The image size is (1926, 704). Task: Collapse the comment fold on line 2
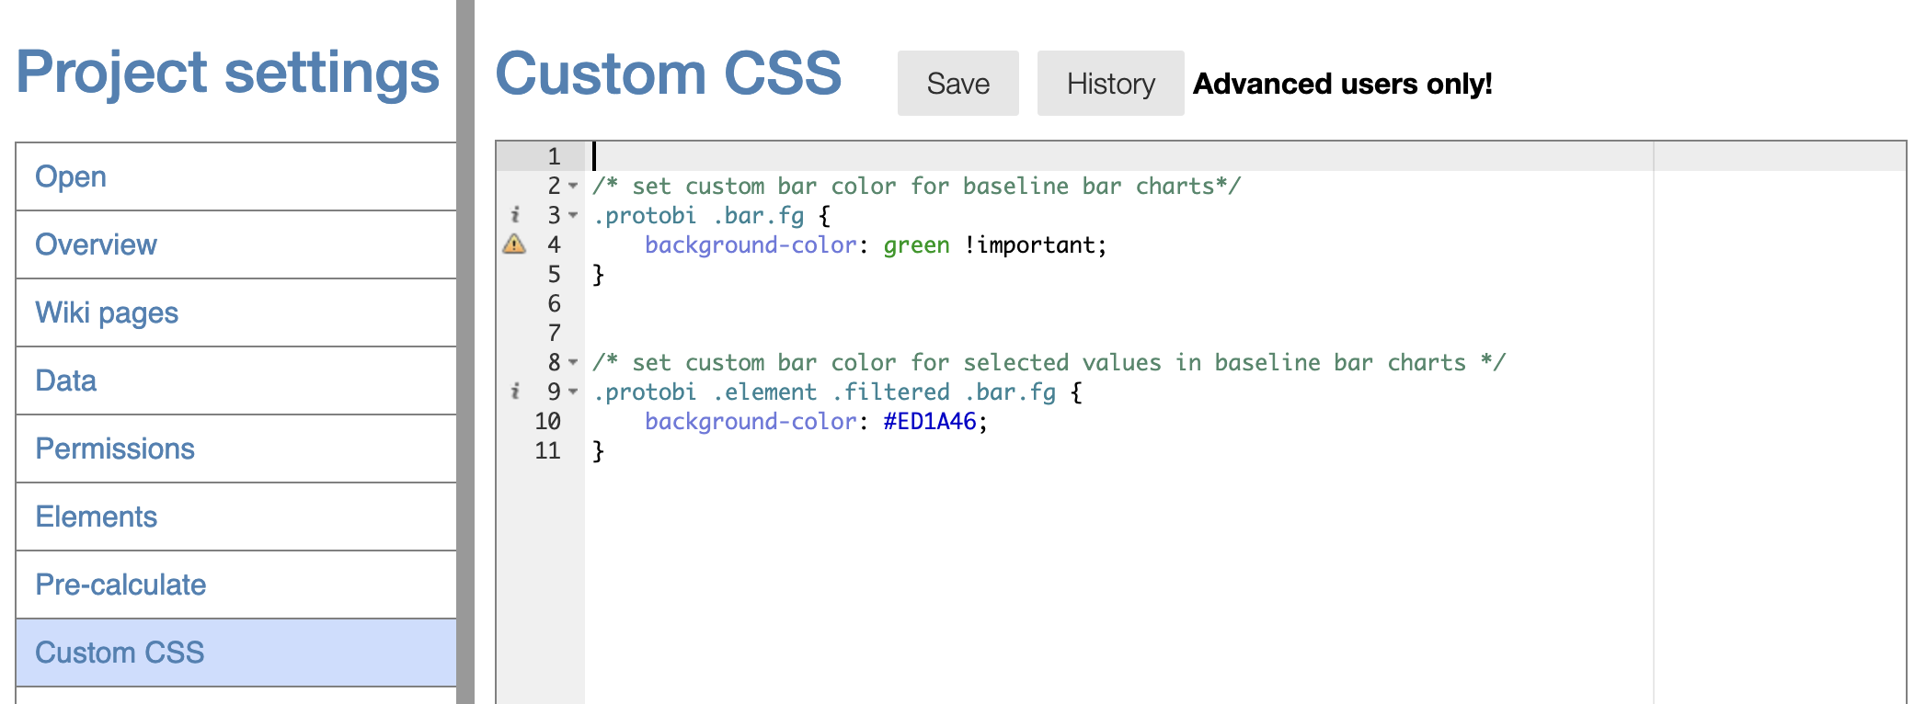pyautogui.click(x=573, y=186)
